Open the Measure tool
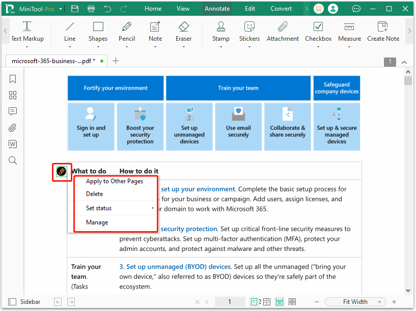 (349, 32)
